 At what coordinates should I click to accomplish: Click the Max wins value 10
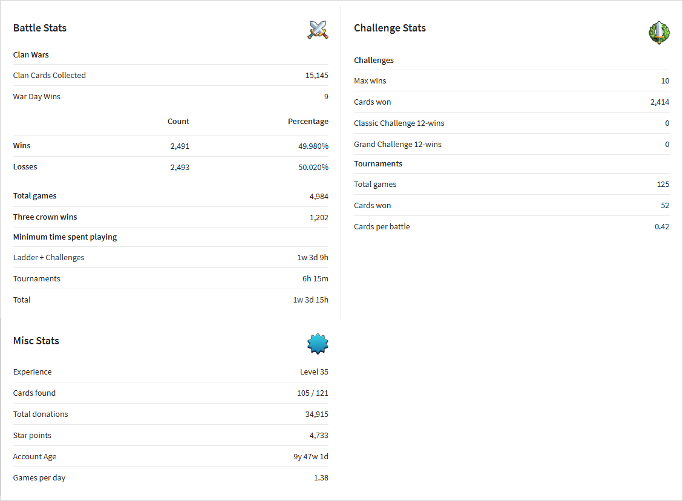(x=665, y=81)
